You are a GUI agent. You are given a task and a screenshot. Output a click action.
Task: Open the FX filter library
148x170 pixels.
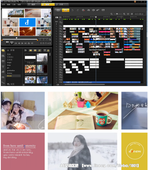(3, 77)
